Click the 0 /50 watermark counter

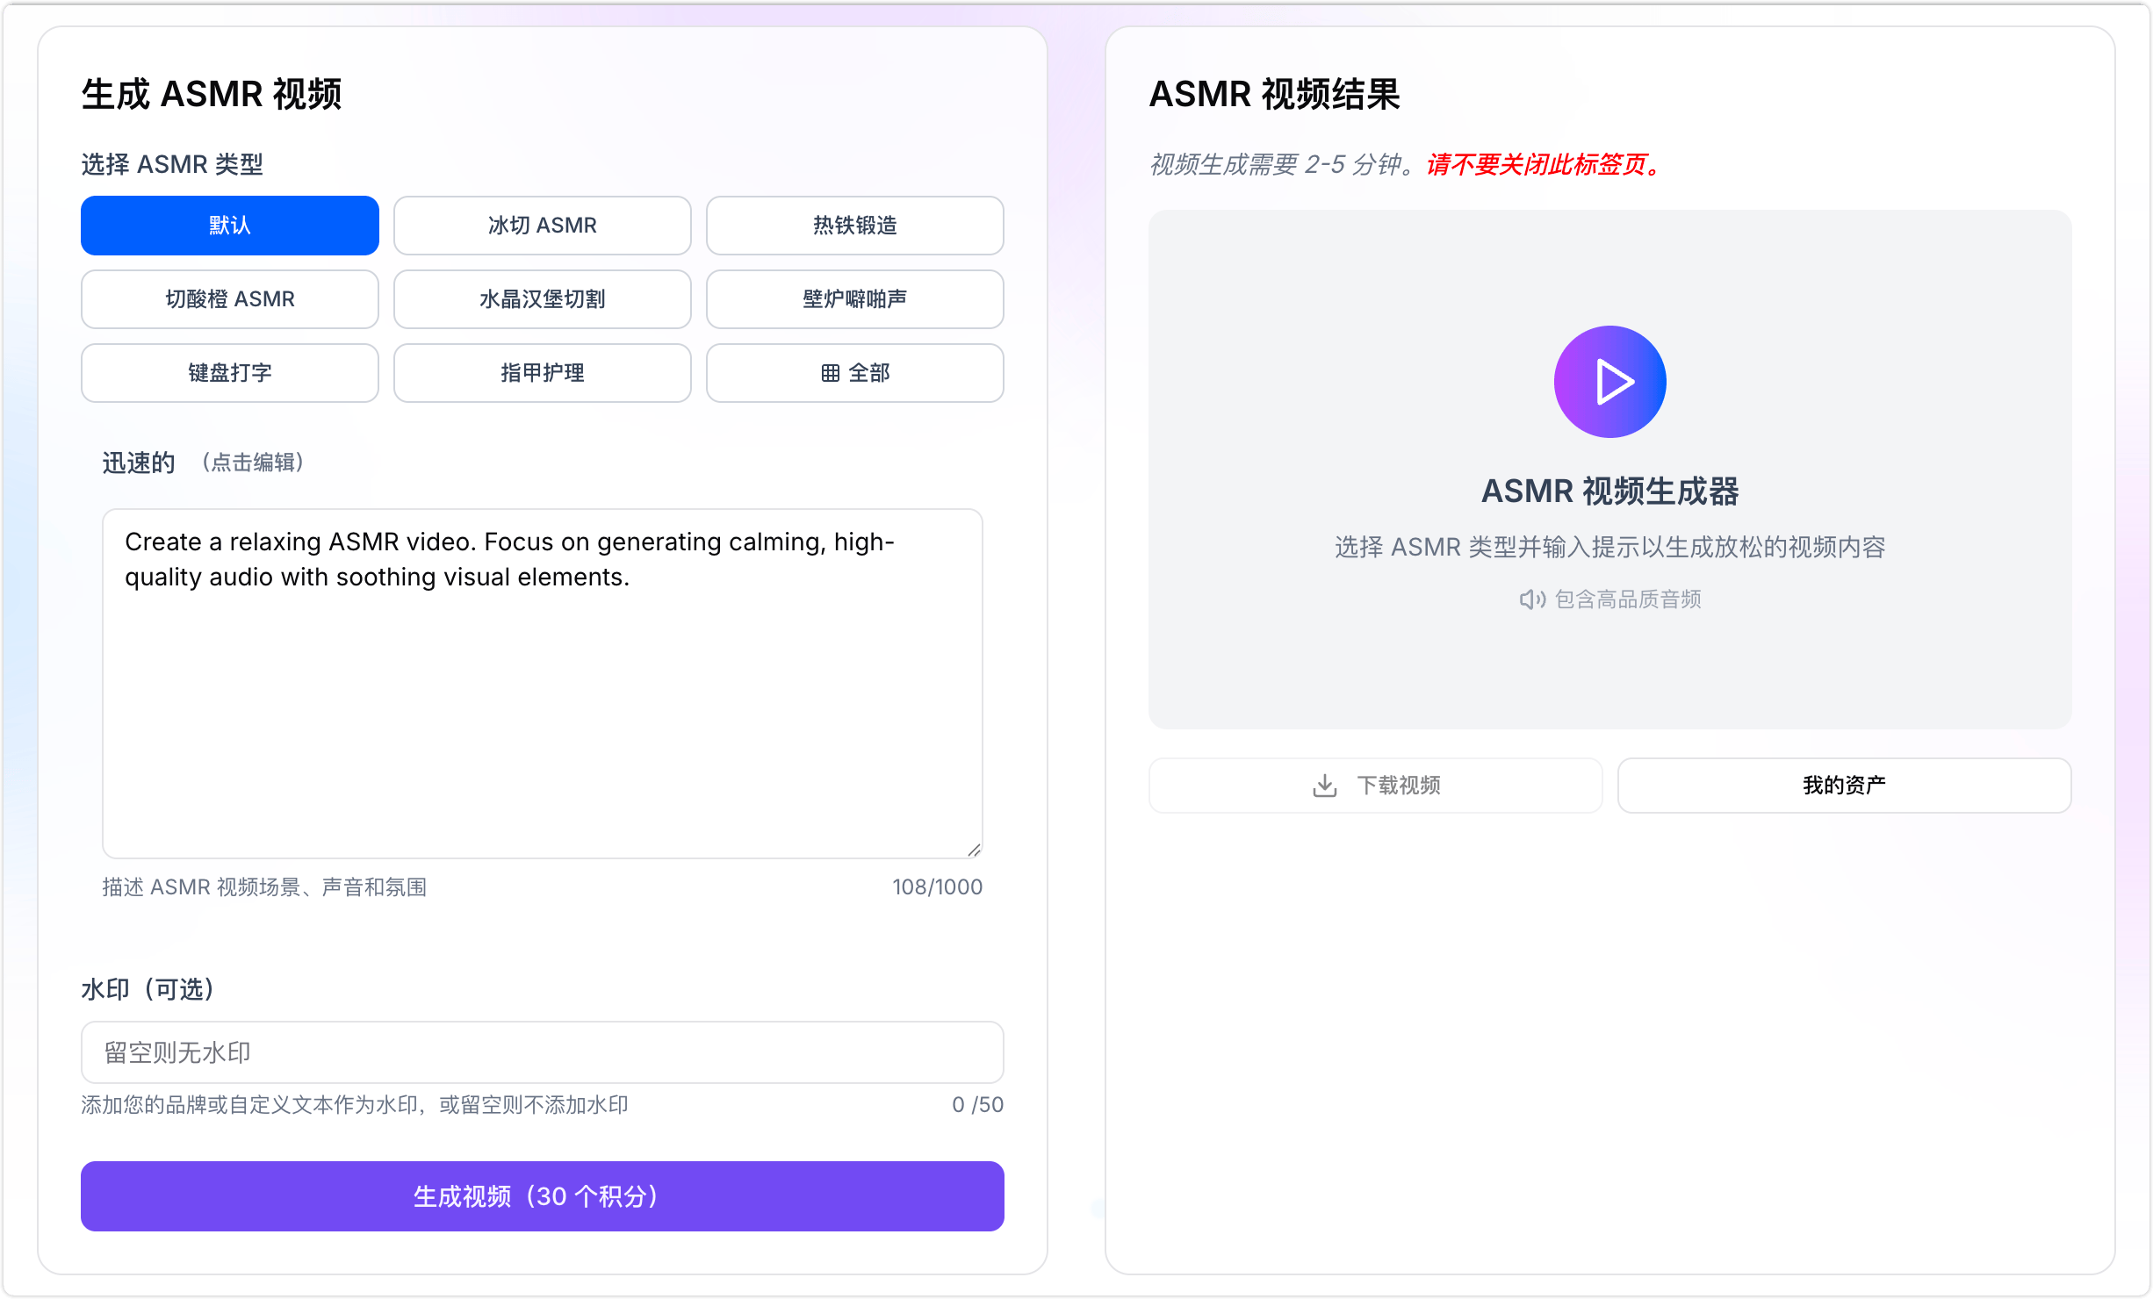click(x=977, y=1105)
